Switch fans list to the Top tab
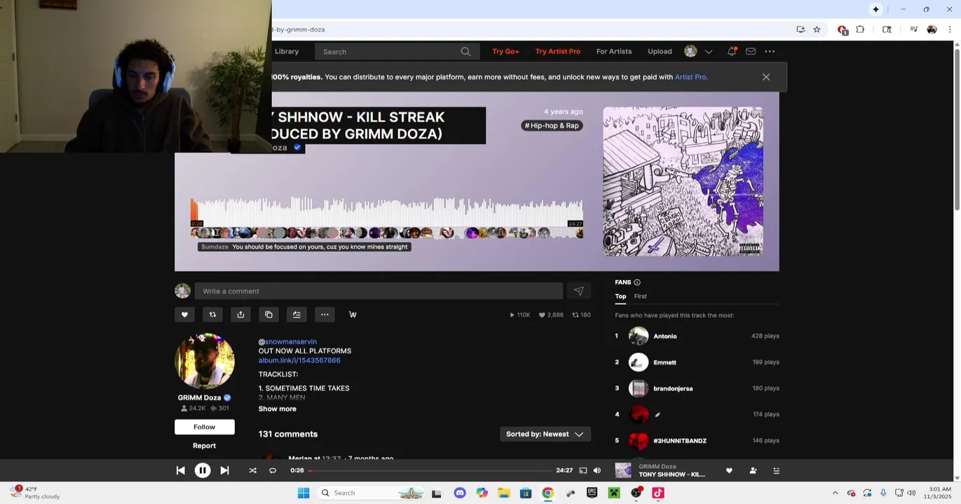961x504 pixels. pos(620,296)
